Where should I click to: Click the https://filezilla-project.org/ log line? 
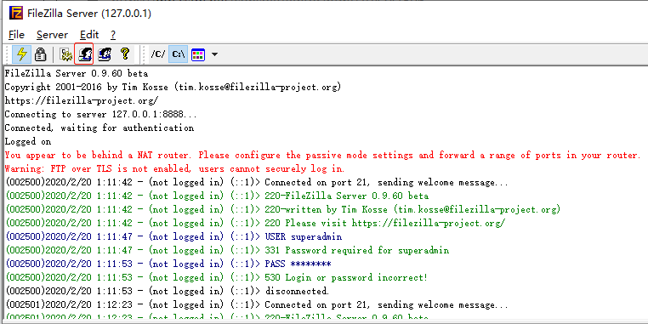(82, 100)
